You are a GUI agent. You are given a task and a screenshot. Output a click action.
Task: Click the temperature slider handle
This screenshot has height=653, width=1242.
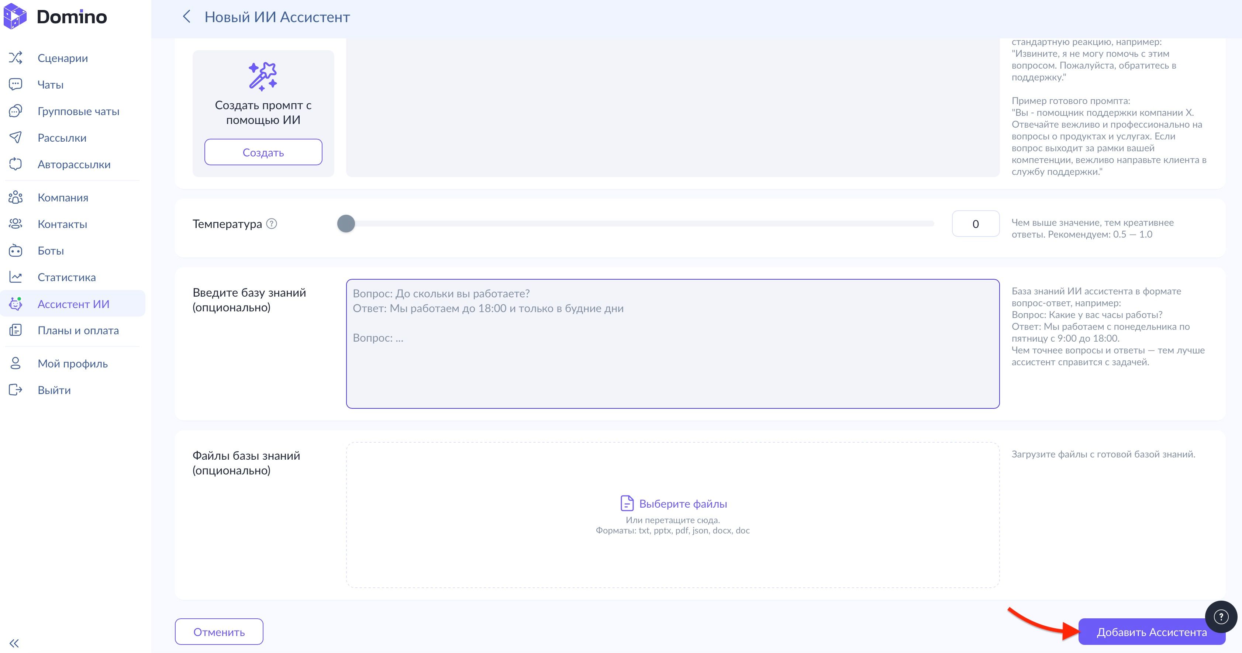pyautogui.click(x=346, y=224)
